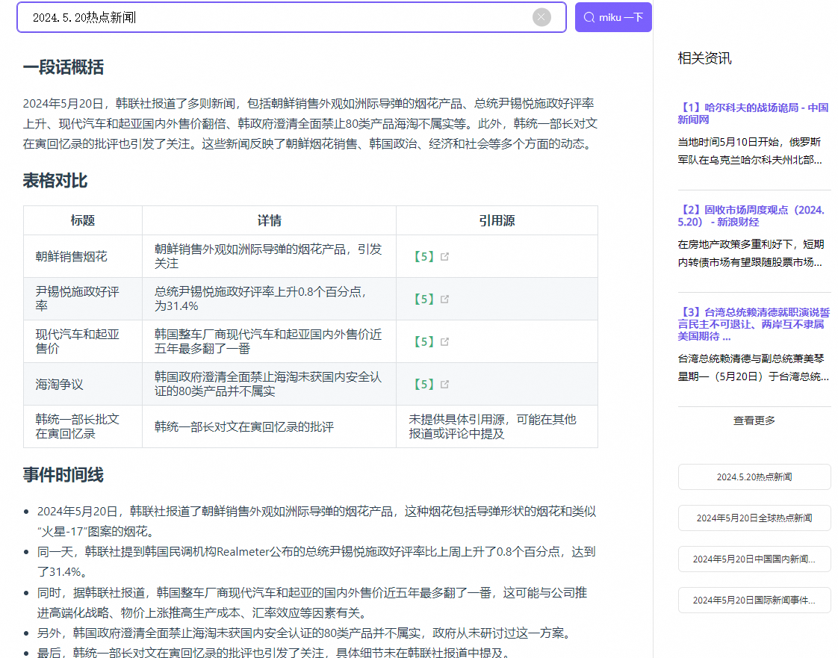Image resolution: width=838 pixels, height=658 pixels.
Task: Click citation 【5】 in 尹锡悦施政好评率 row
Action: click(423, 299)
